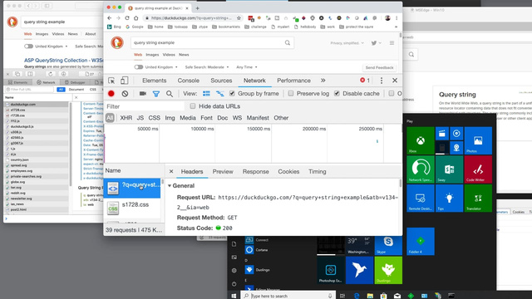
Task: Uncheck Group by frame checkbox
Action: (x=232, y=93)
